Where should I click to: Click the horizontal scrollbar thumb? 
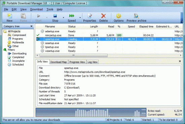(x=73, y=55)
